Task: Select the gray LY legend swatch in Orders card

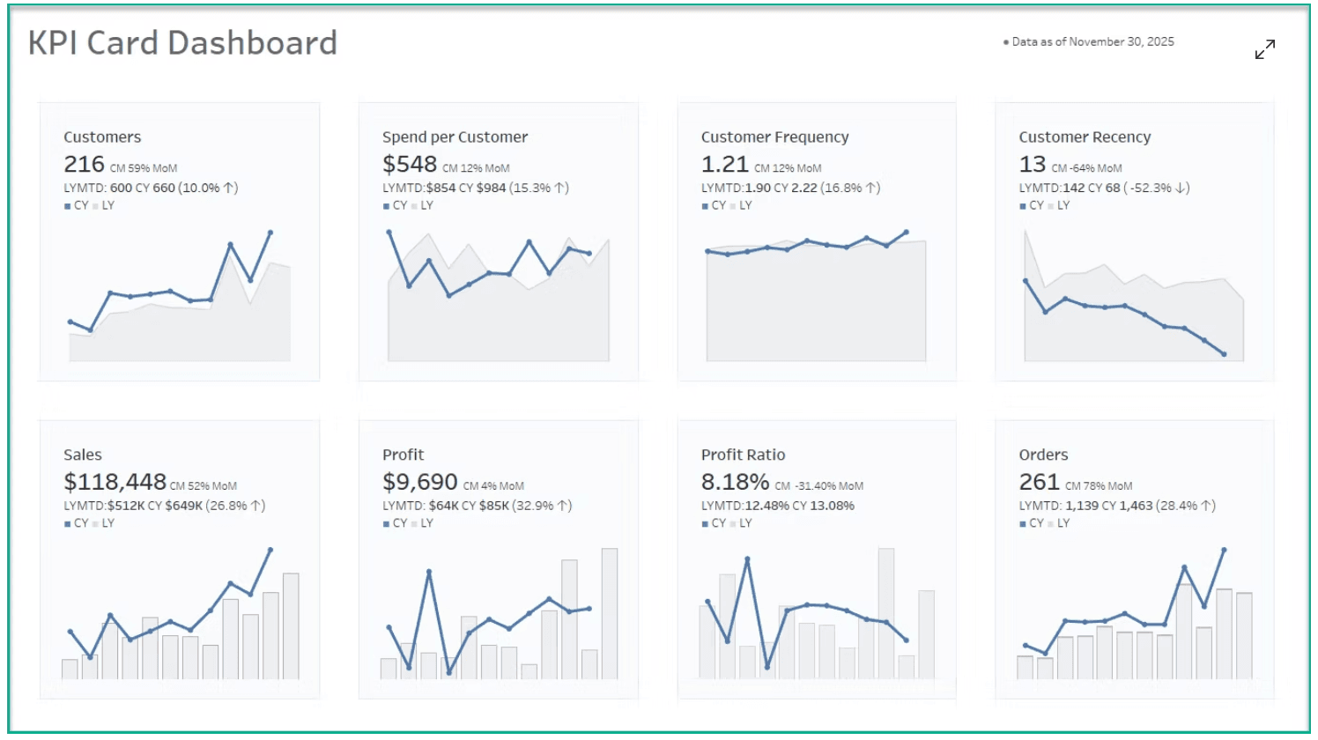Action: (1050, 524)
